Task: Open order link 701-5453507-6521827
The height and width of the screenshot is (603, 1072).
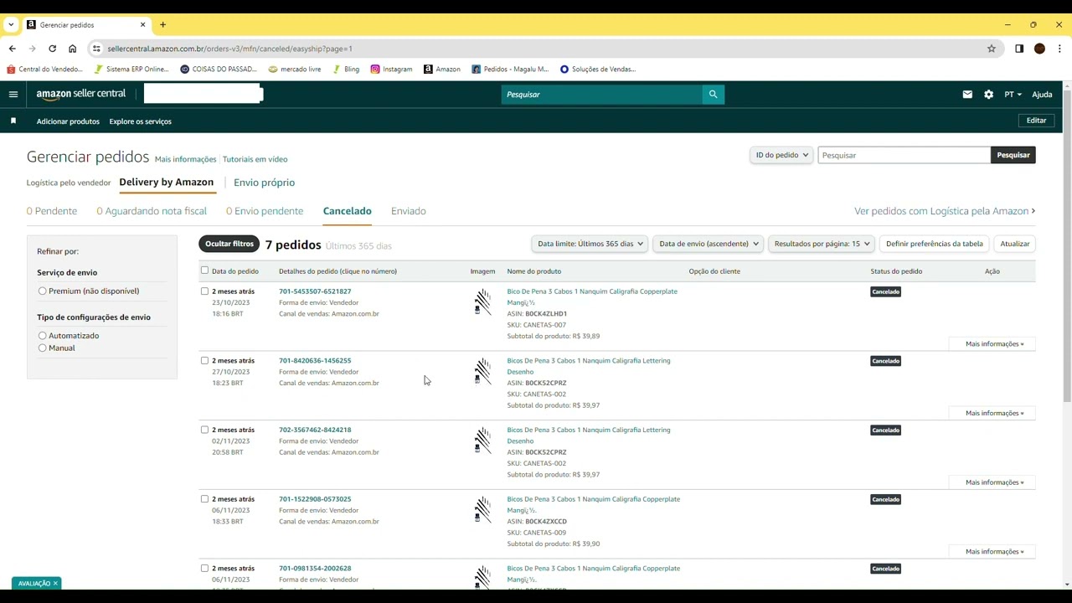Action: tap(315, 291)
